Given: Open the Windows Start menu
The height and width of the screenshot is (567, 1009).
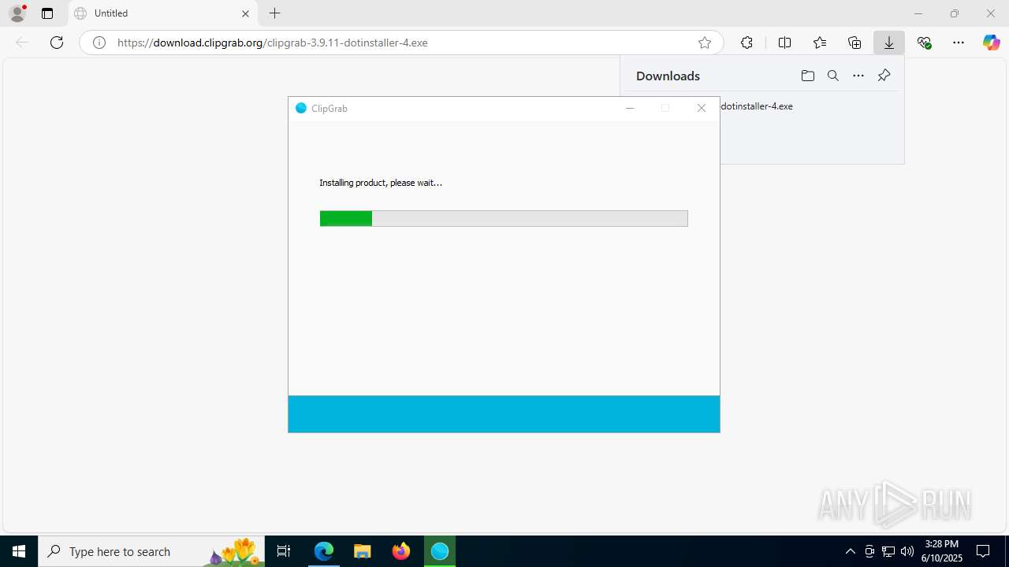Looking at the screenshot, I should [19, 551].
